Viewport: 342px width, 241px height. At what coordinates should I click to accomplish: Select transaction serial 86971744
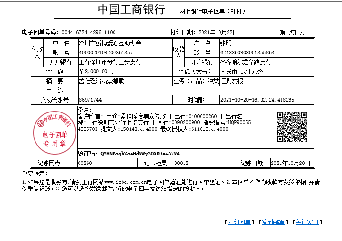(90, 100)
